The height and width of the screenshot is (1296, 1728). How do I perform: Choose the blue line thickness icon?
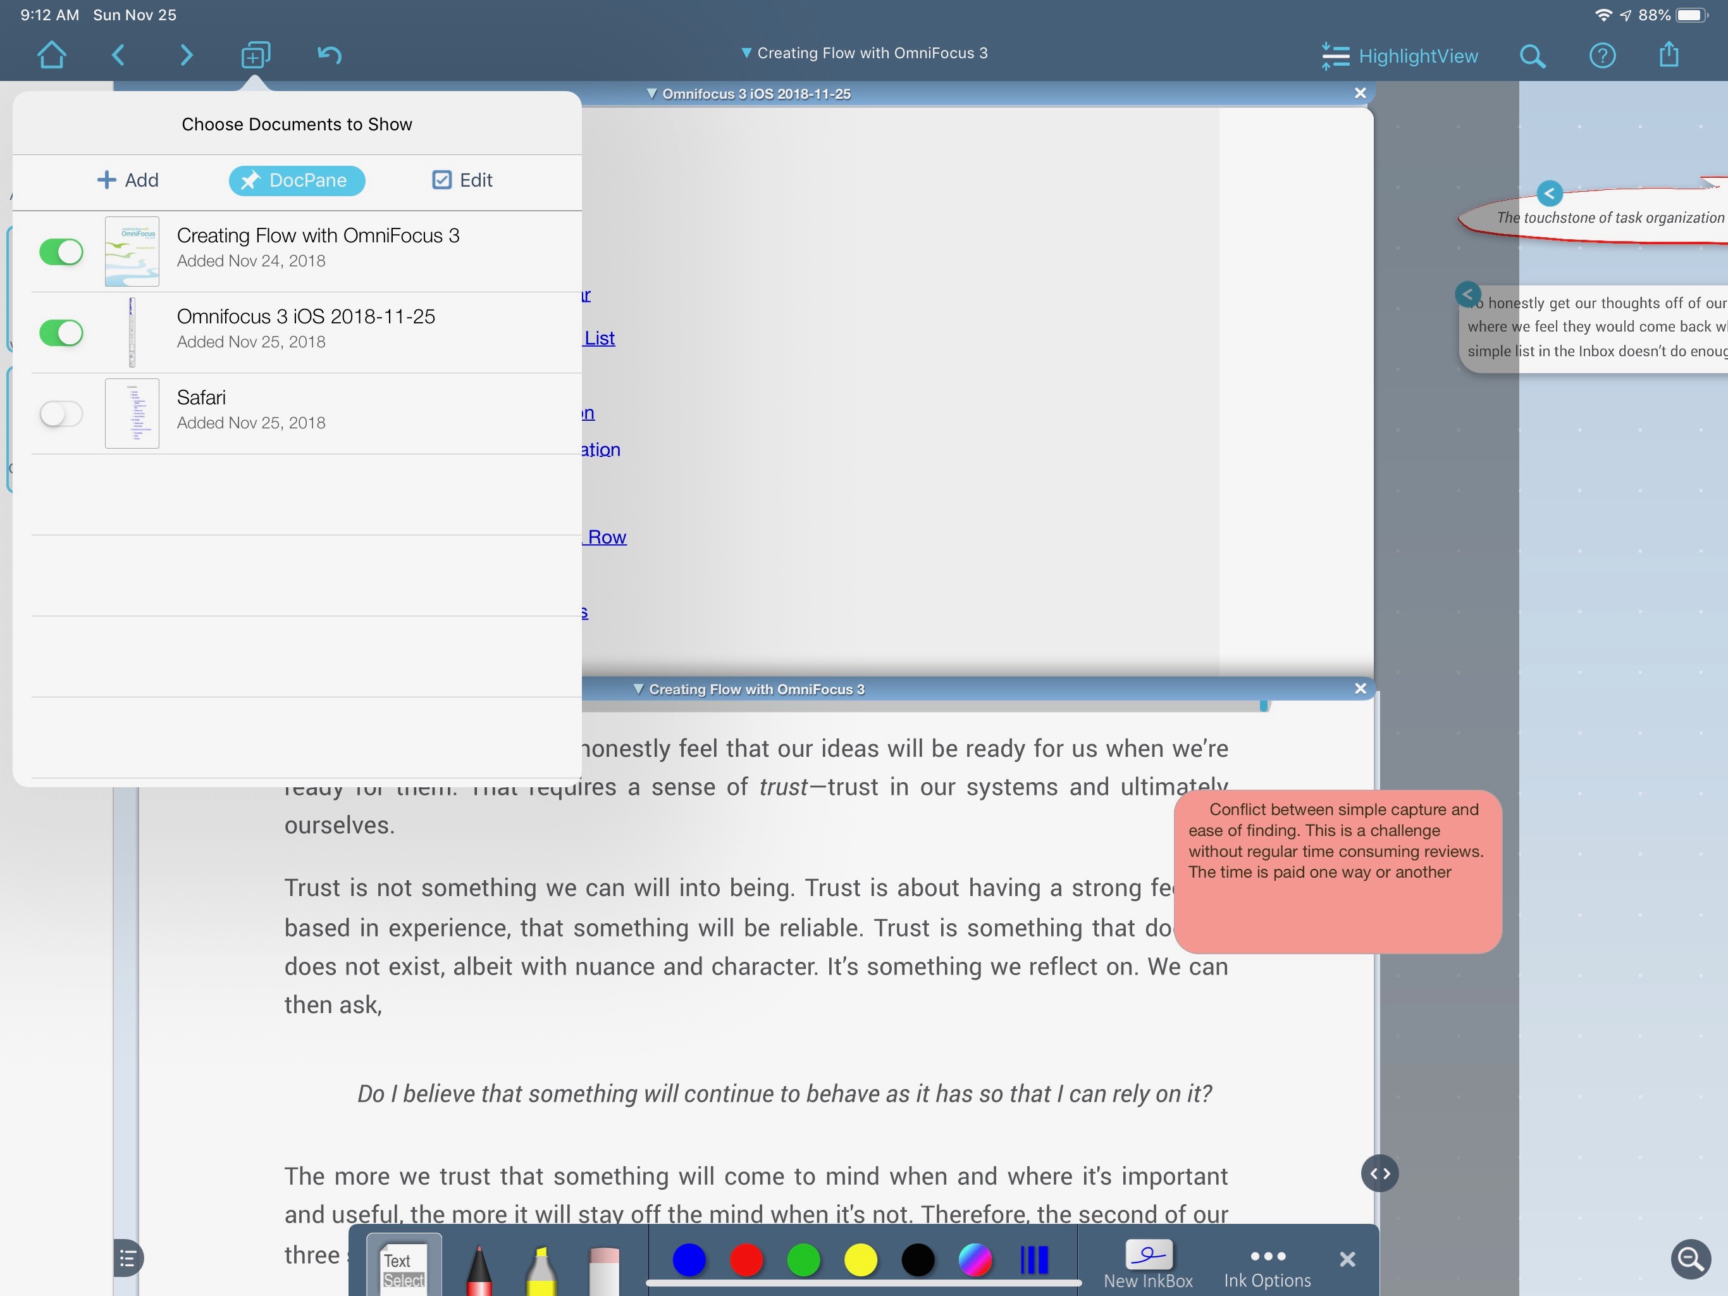[x=1034, y=1260]
